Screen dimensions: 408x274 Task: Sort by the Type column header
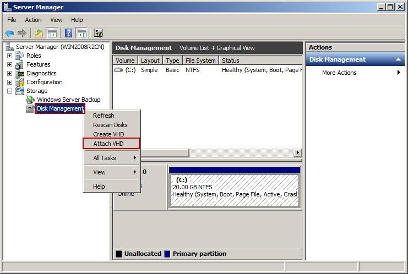coord(172,61)
